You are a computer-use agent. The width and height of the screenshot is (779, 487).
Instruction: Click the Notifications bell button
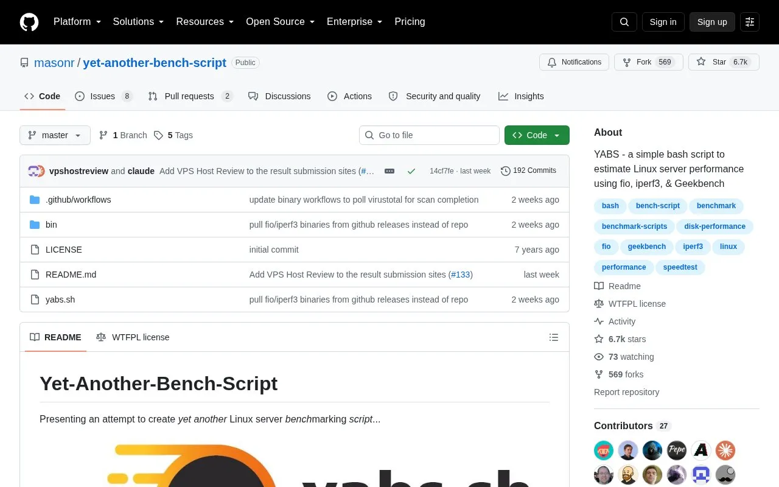click(574, 62)
